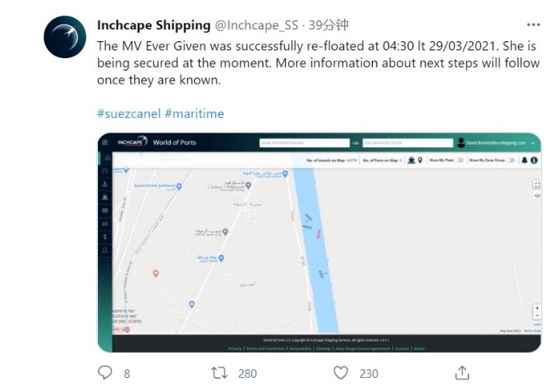The width and height of the screenshot is (553, 391).
Task: Click the #maritime hashtag link
Action: pos(194,113)
